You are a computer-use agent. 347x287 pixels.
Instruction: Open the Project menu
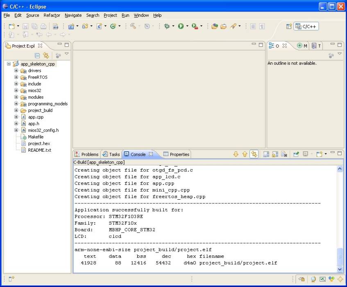tap(110, 15)
